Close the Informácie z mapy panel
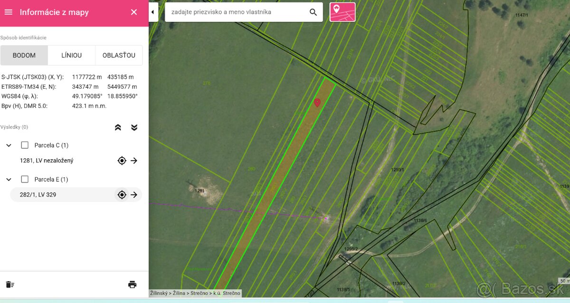Image resolution: width=570 pixels, height=303 pixels. [134, 12]
